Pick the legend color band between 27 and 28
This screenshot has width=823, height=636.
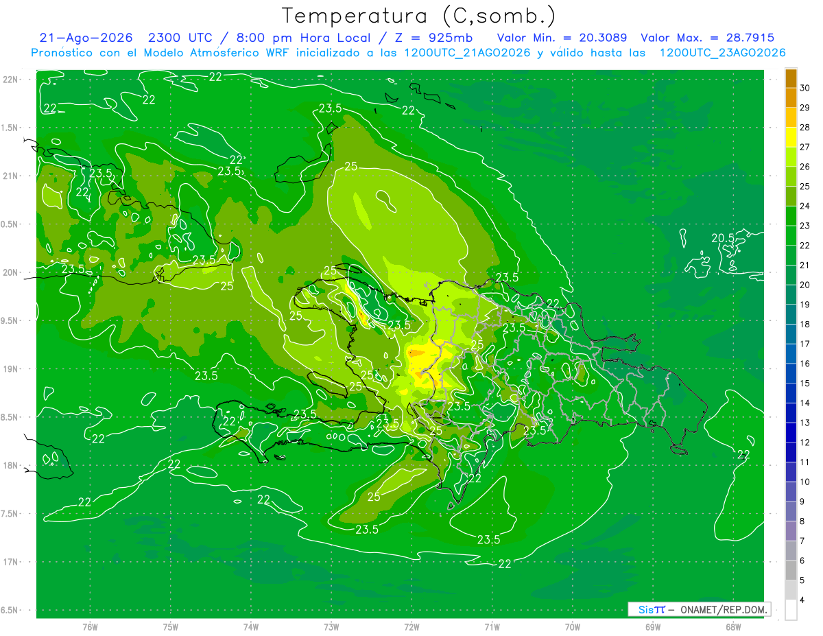791,137
